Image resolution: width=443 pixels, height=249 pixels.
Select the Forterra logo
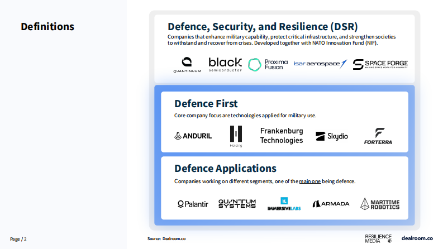point(378,136)
